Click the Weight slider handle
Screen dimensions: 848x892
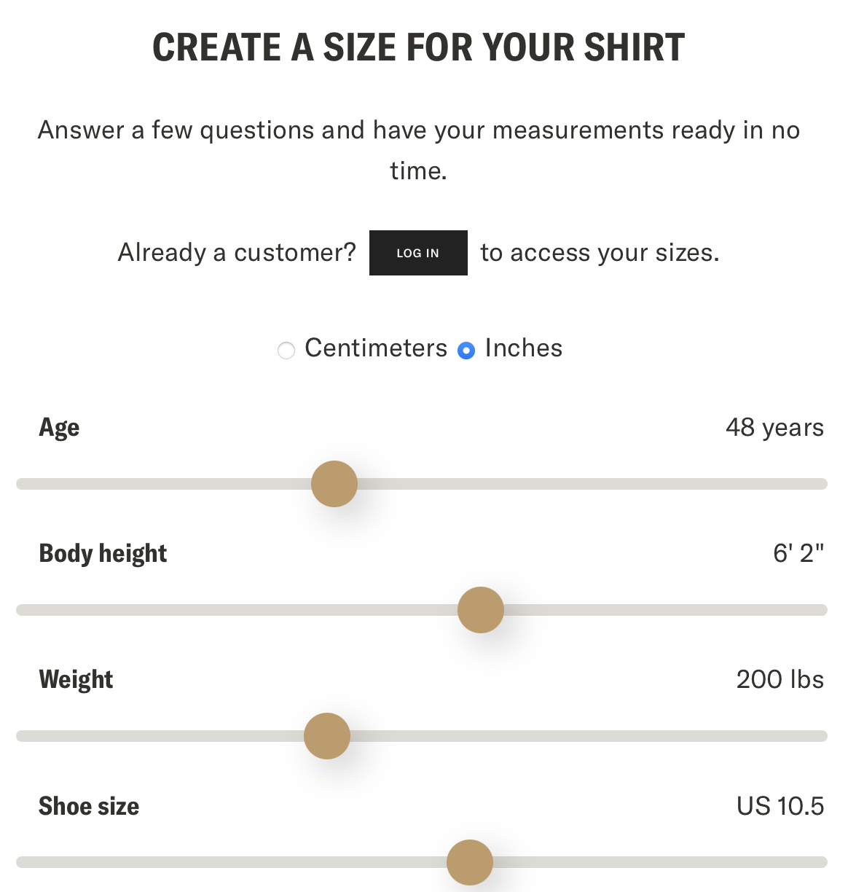point(327,736)
